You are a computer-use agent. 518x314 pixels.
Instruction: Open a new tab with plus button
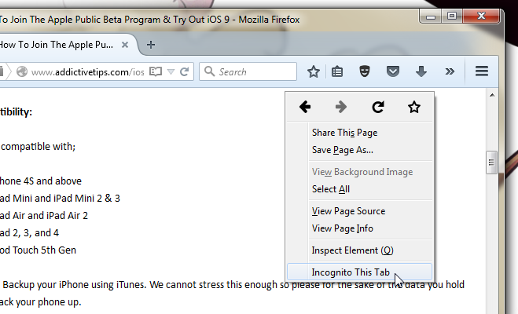point(151,44)
